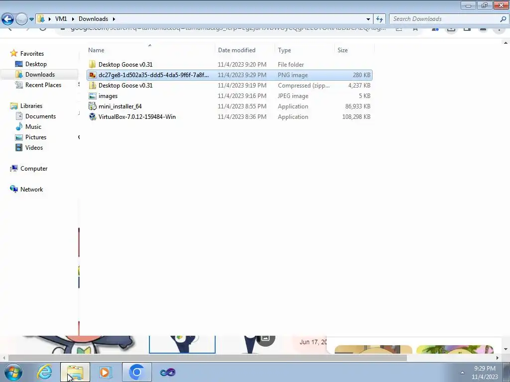Select the dc27ge8 PNG image file

229,75
